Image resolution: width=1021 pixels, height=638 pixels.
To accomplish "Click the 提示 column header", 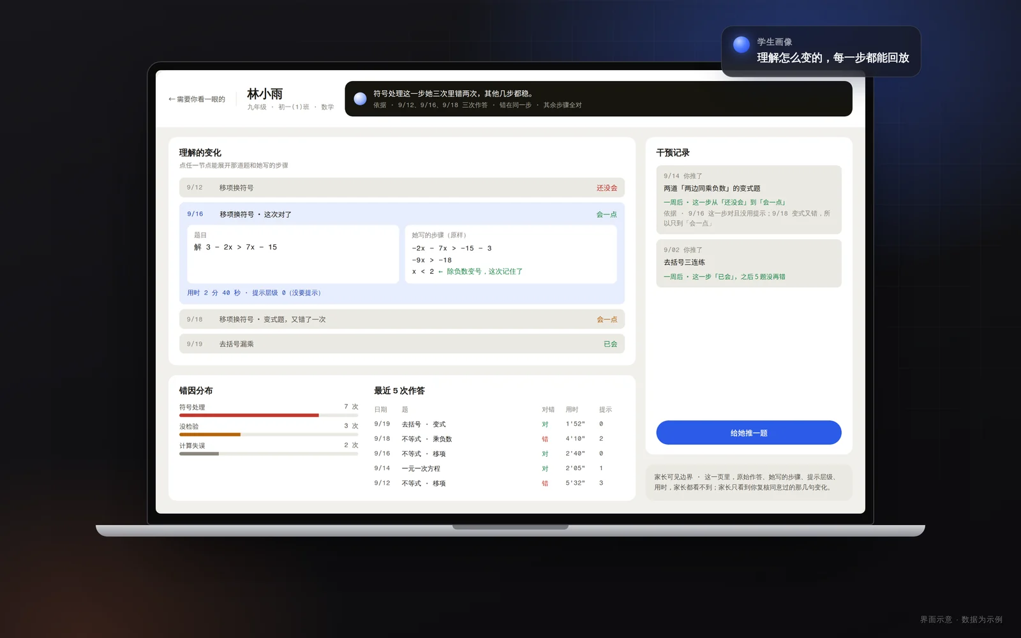I will coord(606,410).
